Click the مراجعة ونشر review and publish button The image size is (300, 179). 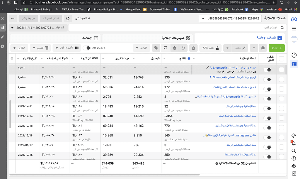point(28,18)
